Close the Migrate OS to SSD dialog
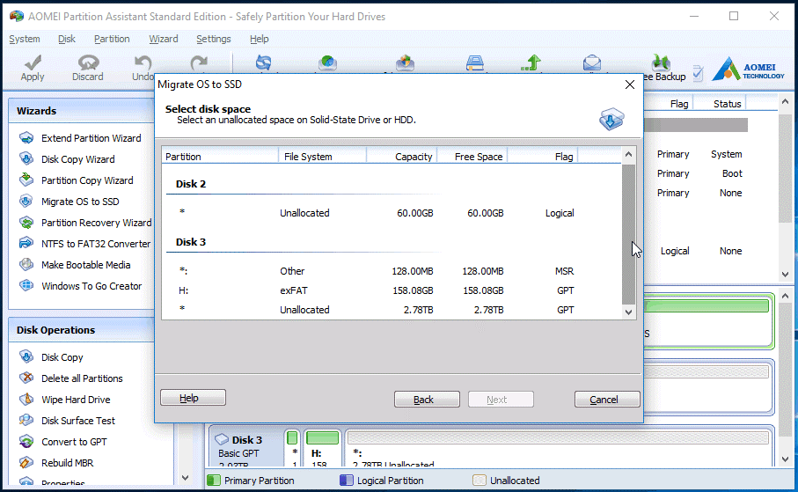This screenshot has width=798, height=492. [x=630, y=84]
